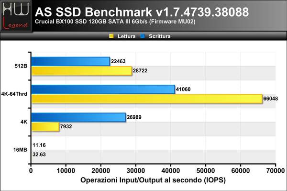The height and width of the screenshot is (191, 287).
Task: Select the value 41060
Action: click(183, 90)
